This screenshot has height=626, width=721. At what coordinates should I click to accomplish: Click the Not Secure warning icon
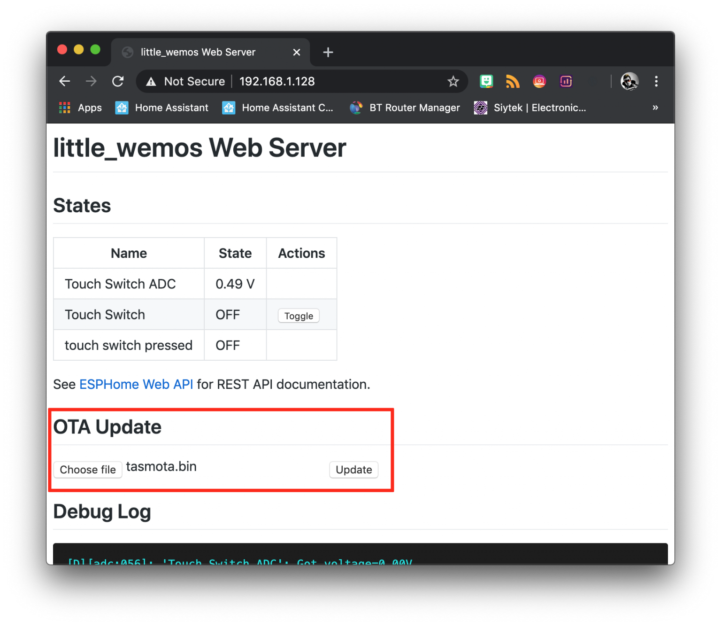[x=150, y=81]
